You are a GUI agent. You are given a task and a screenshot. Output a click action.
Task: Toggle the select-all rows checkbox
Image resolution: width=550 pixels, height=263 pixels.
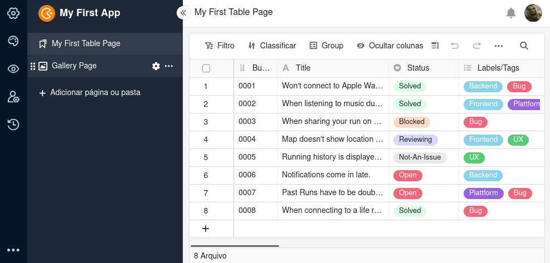point(206,68)
